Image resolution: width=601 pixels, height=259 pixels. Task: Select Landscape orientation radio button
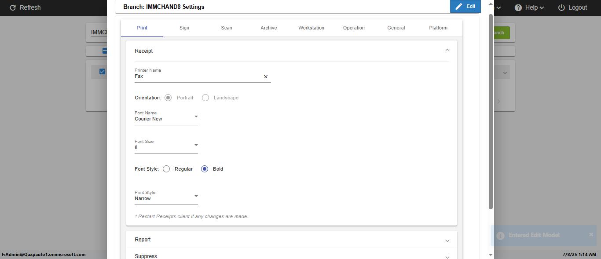point(205,98)
